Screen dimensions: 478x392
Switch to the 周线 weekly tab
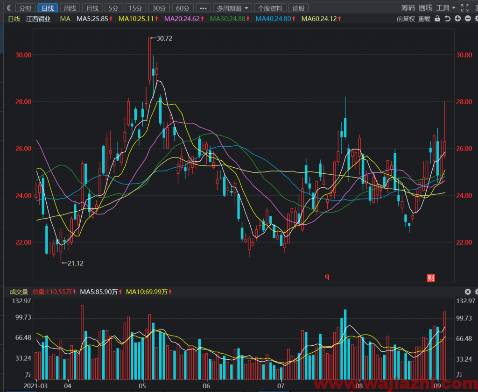[x=70, y=8]
